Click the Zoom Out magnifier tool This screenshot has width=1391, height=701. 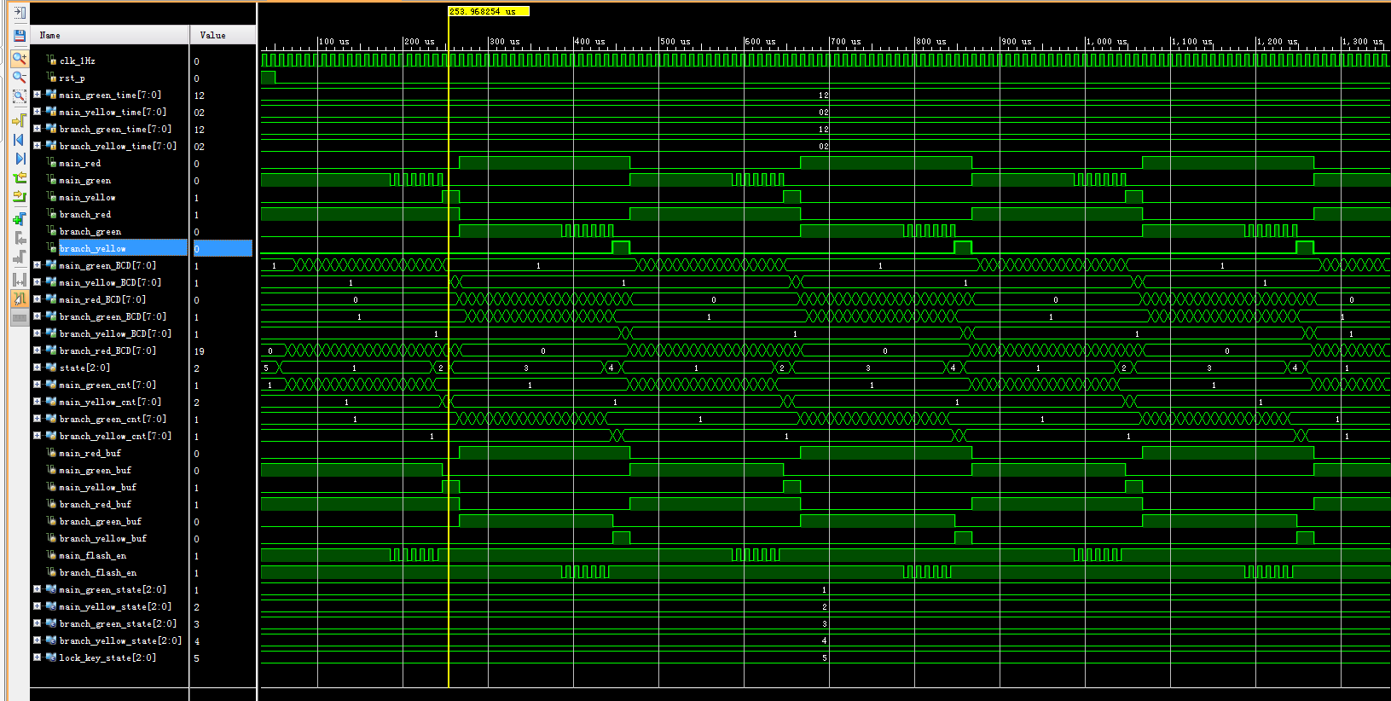19,78
